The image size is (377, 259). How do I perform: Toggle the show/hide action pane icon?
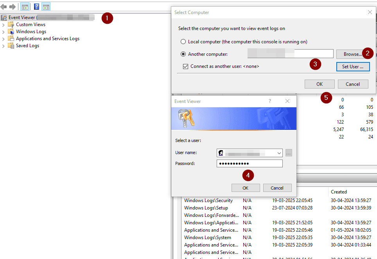46,7
